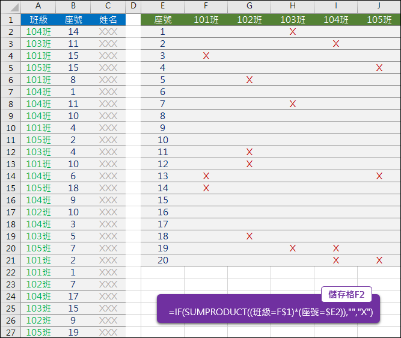Viewport: 401px width, 338px height.
Task: Select cell C2 with XXX name
Action: click(x=108, y=32)
